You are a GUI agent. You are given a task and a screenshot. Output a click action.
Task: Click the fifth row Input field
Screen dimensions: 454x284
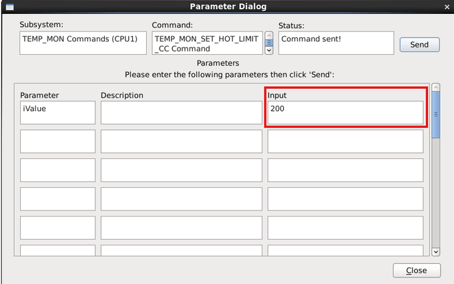tap(345, 228)
